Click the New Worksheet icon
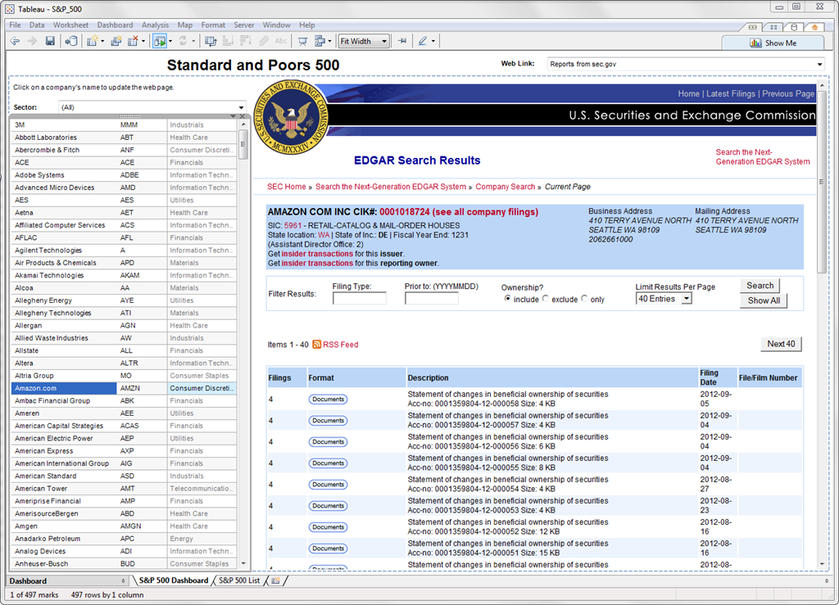This screenshot has height=605, width=839. (x=93, y=41)
